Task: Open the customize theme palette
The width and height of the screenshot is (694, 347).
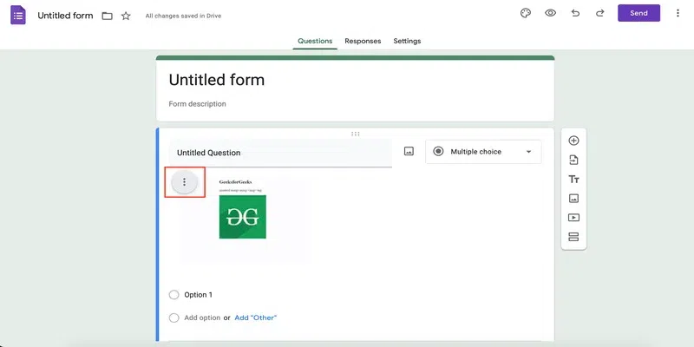Action: [526, 13]
